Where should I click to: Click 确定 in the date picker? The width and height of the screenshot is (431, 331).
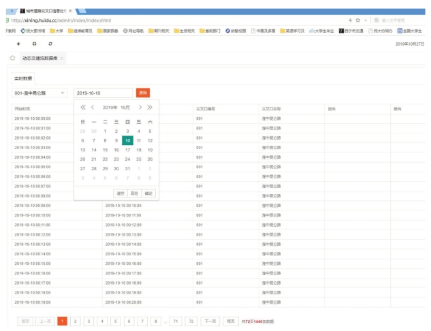pyautogui.click(x=149, y=194)
